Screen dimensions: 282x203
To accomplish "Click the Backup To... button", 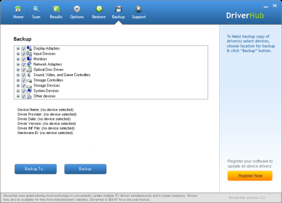I will (36, 169).
